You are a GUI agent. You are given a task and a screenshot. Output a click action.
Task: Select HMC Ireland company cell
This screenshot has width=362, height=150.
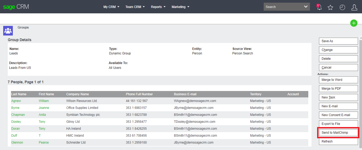[x=75, y=136]
